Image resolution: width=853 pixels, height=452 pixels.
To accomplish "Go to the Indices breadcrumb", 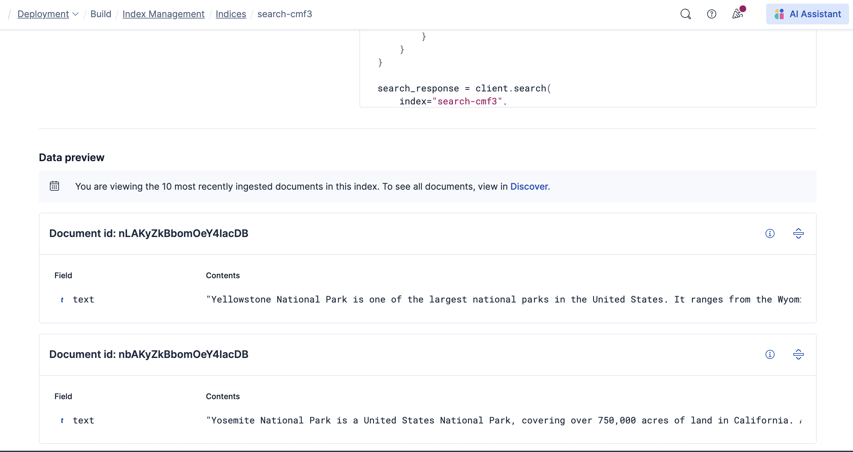I will [231, 14].
